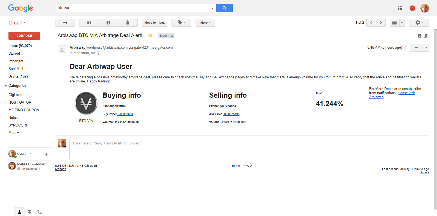Click the vertical page scrollbar
Screen dimensions: 437x216
[435, 120]
